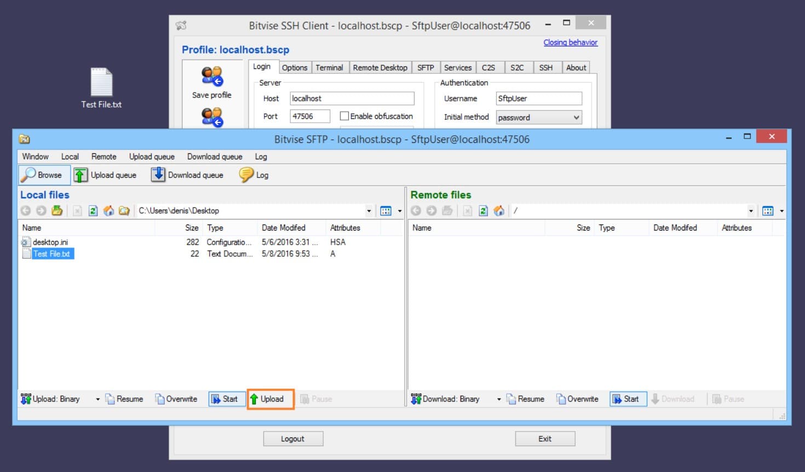The height and width of the screenshot is (472, 805).
Task: Expand the remote view mode dropdown arrow
Action: 781,211
